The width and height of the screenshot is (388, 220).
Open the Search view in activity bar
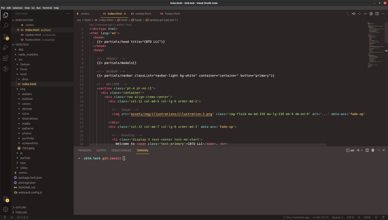tap(5, 26)
